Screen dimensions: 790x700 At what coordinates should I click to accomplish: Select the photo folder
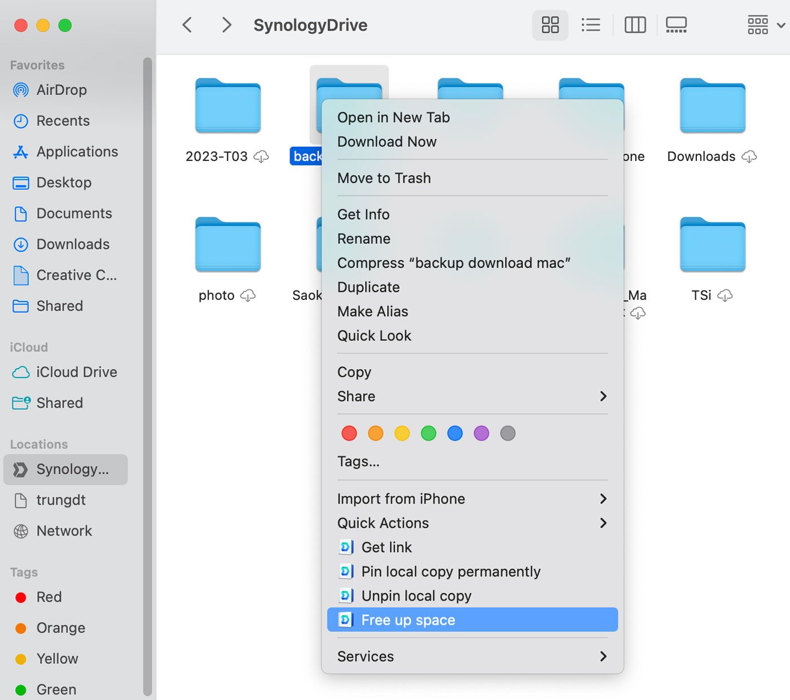[x=228, y=245]
